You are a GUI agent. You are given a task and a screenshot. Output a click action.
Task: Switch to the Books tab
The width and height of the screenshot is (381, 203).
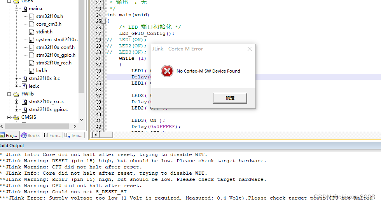point(30,135)
